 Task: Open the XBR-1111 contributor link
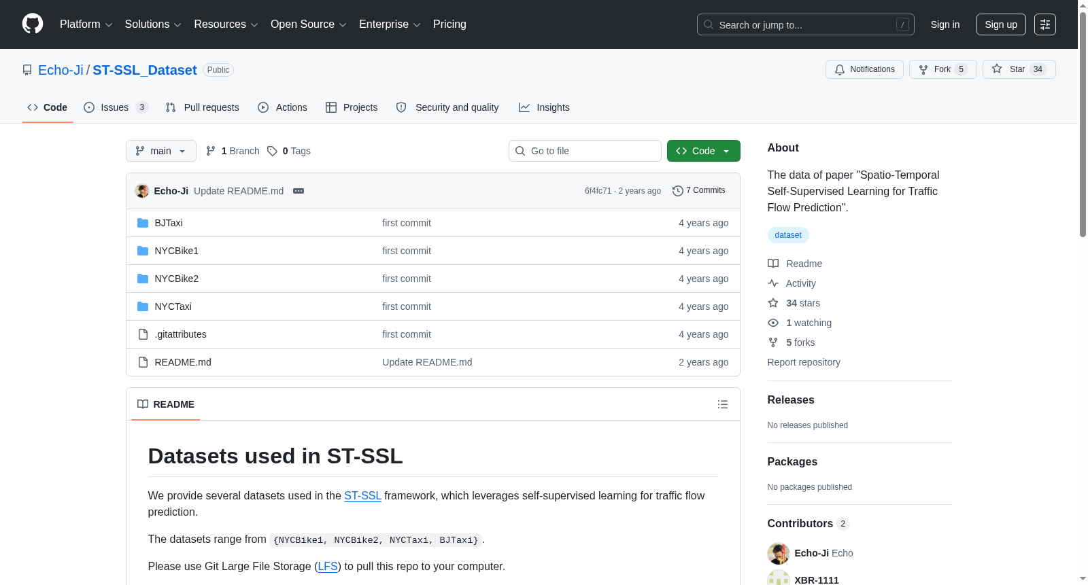pyautogui.click(x=817, y=580)
